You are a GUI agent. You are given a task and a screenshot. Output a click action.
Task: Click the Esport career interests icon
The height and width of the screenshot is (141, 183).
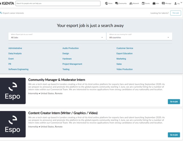pyautogui.click(x=1, y=13)
